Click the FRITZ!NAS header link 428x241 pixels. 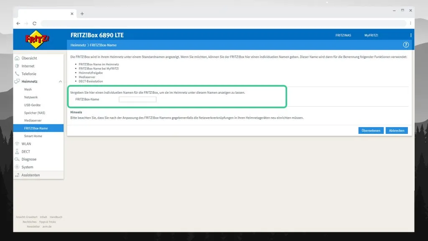click(343, 35)
